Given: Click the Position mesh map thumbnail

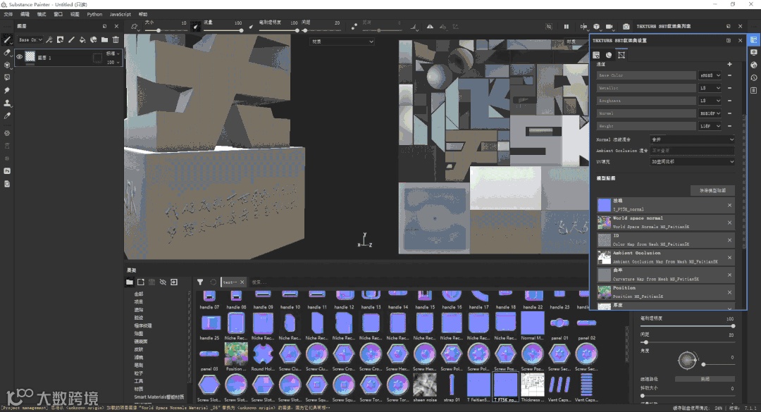Looking at the screenshot, I should click(x=605, y=292).
